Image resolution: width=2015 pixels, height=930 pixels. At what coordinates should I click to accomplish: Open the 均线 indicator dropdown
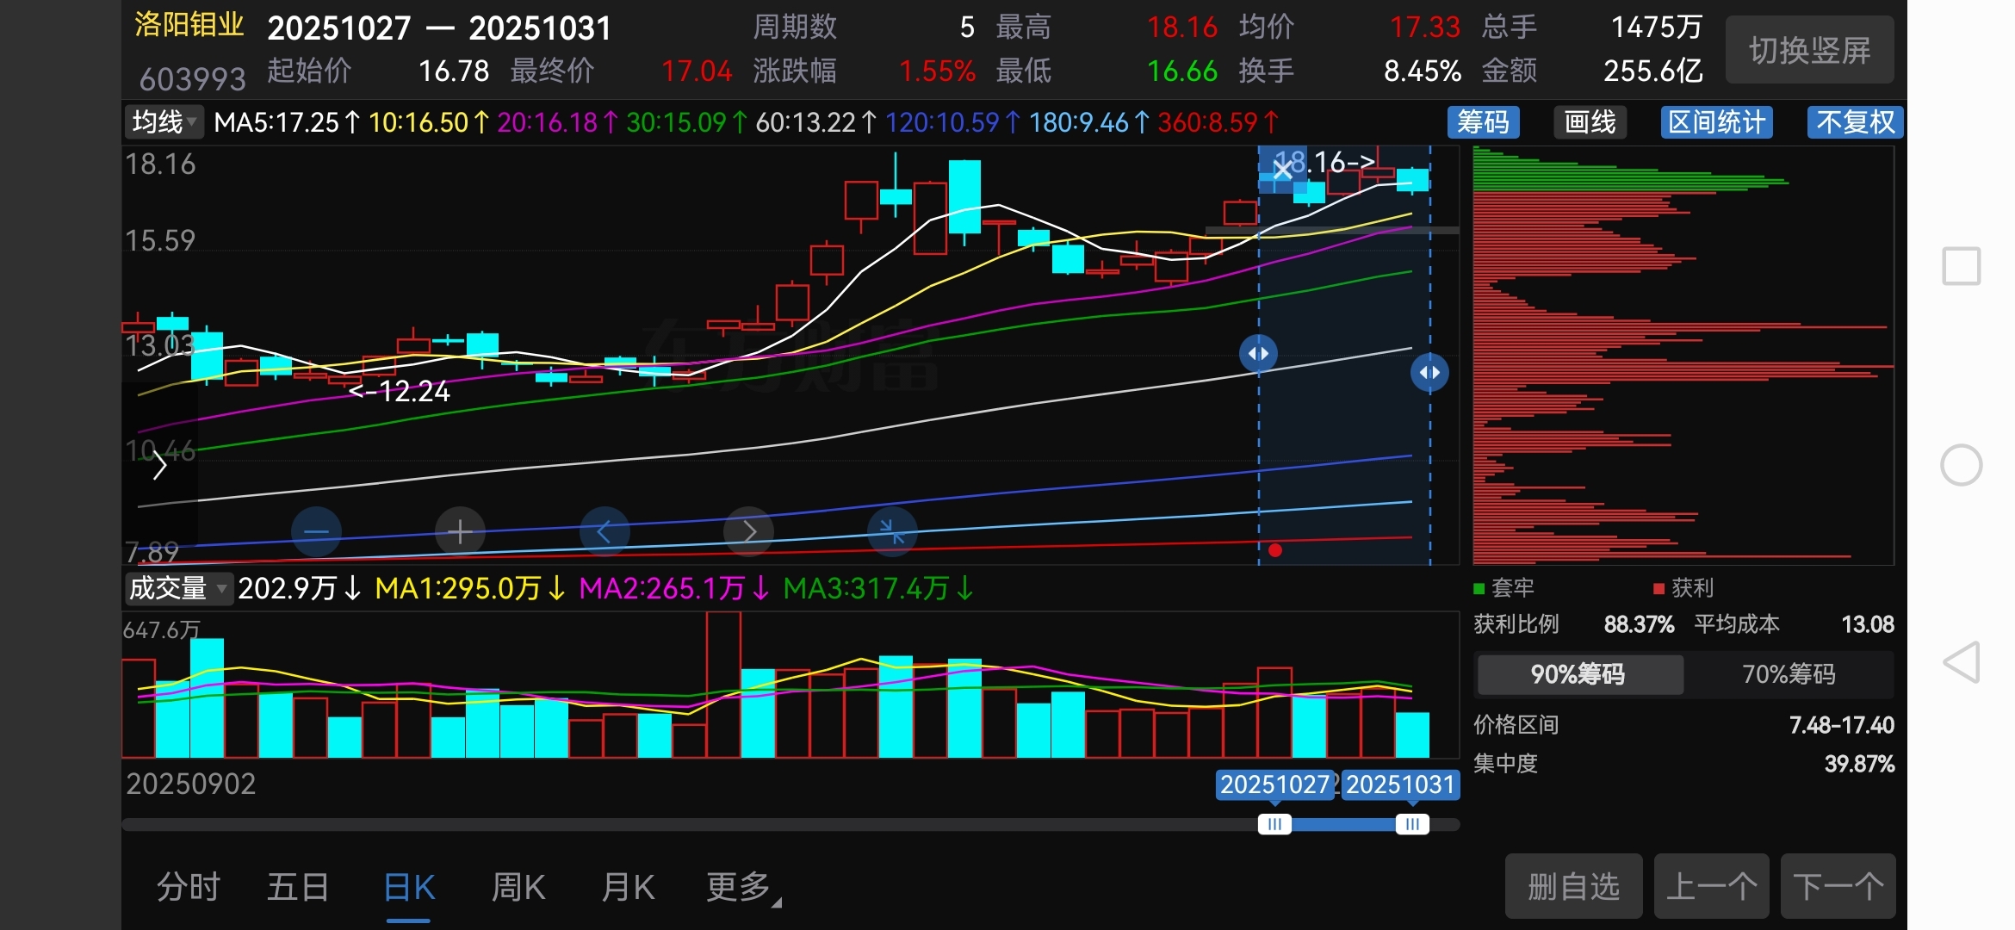[164, 122]
